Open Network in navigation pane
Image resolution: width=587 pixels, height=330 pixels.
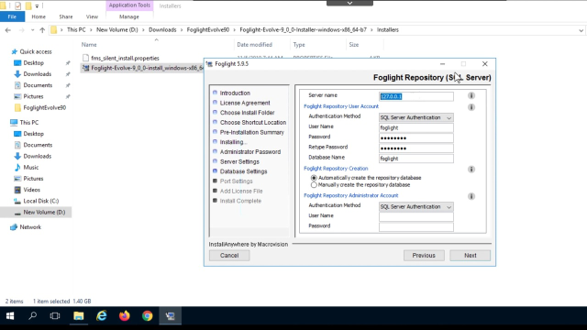(x=30, y=227)
